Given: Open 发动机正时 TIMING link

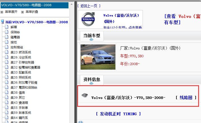Looking at the screenshot, I should coord(118,114).
